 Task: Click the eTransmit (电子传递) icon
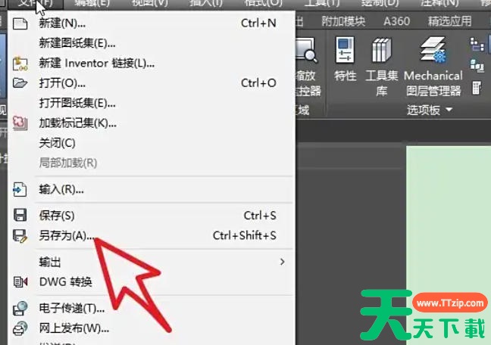pyautogui.click(x=20, y=309)
